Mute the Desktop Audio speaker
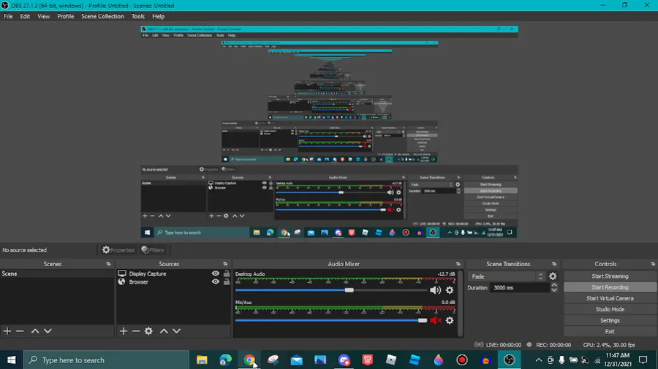 tap(435, 290)
